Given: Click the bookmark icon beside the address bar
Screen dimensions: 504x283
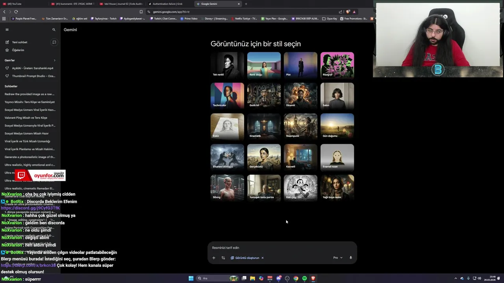Looking at the screenshot, I should pos(141,12).
